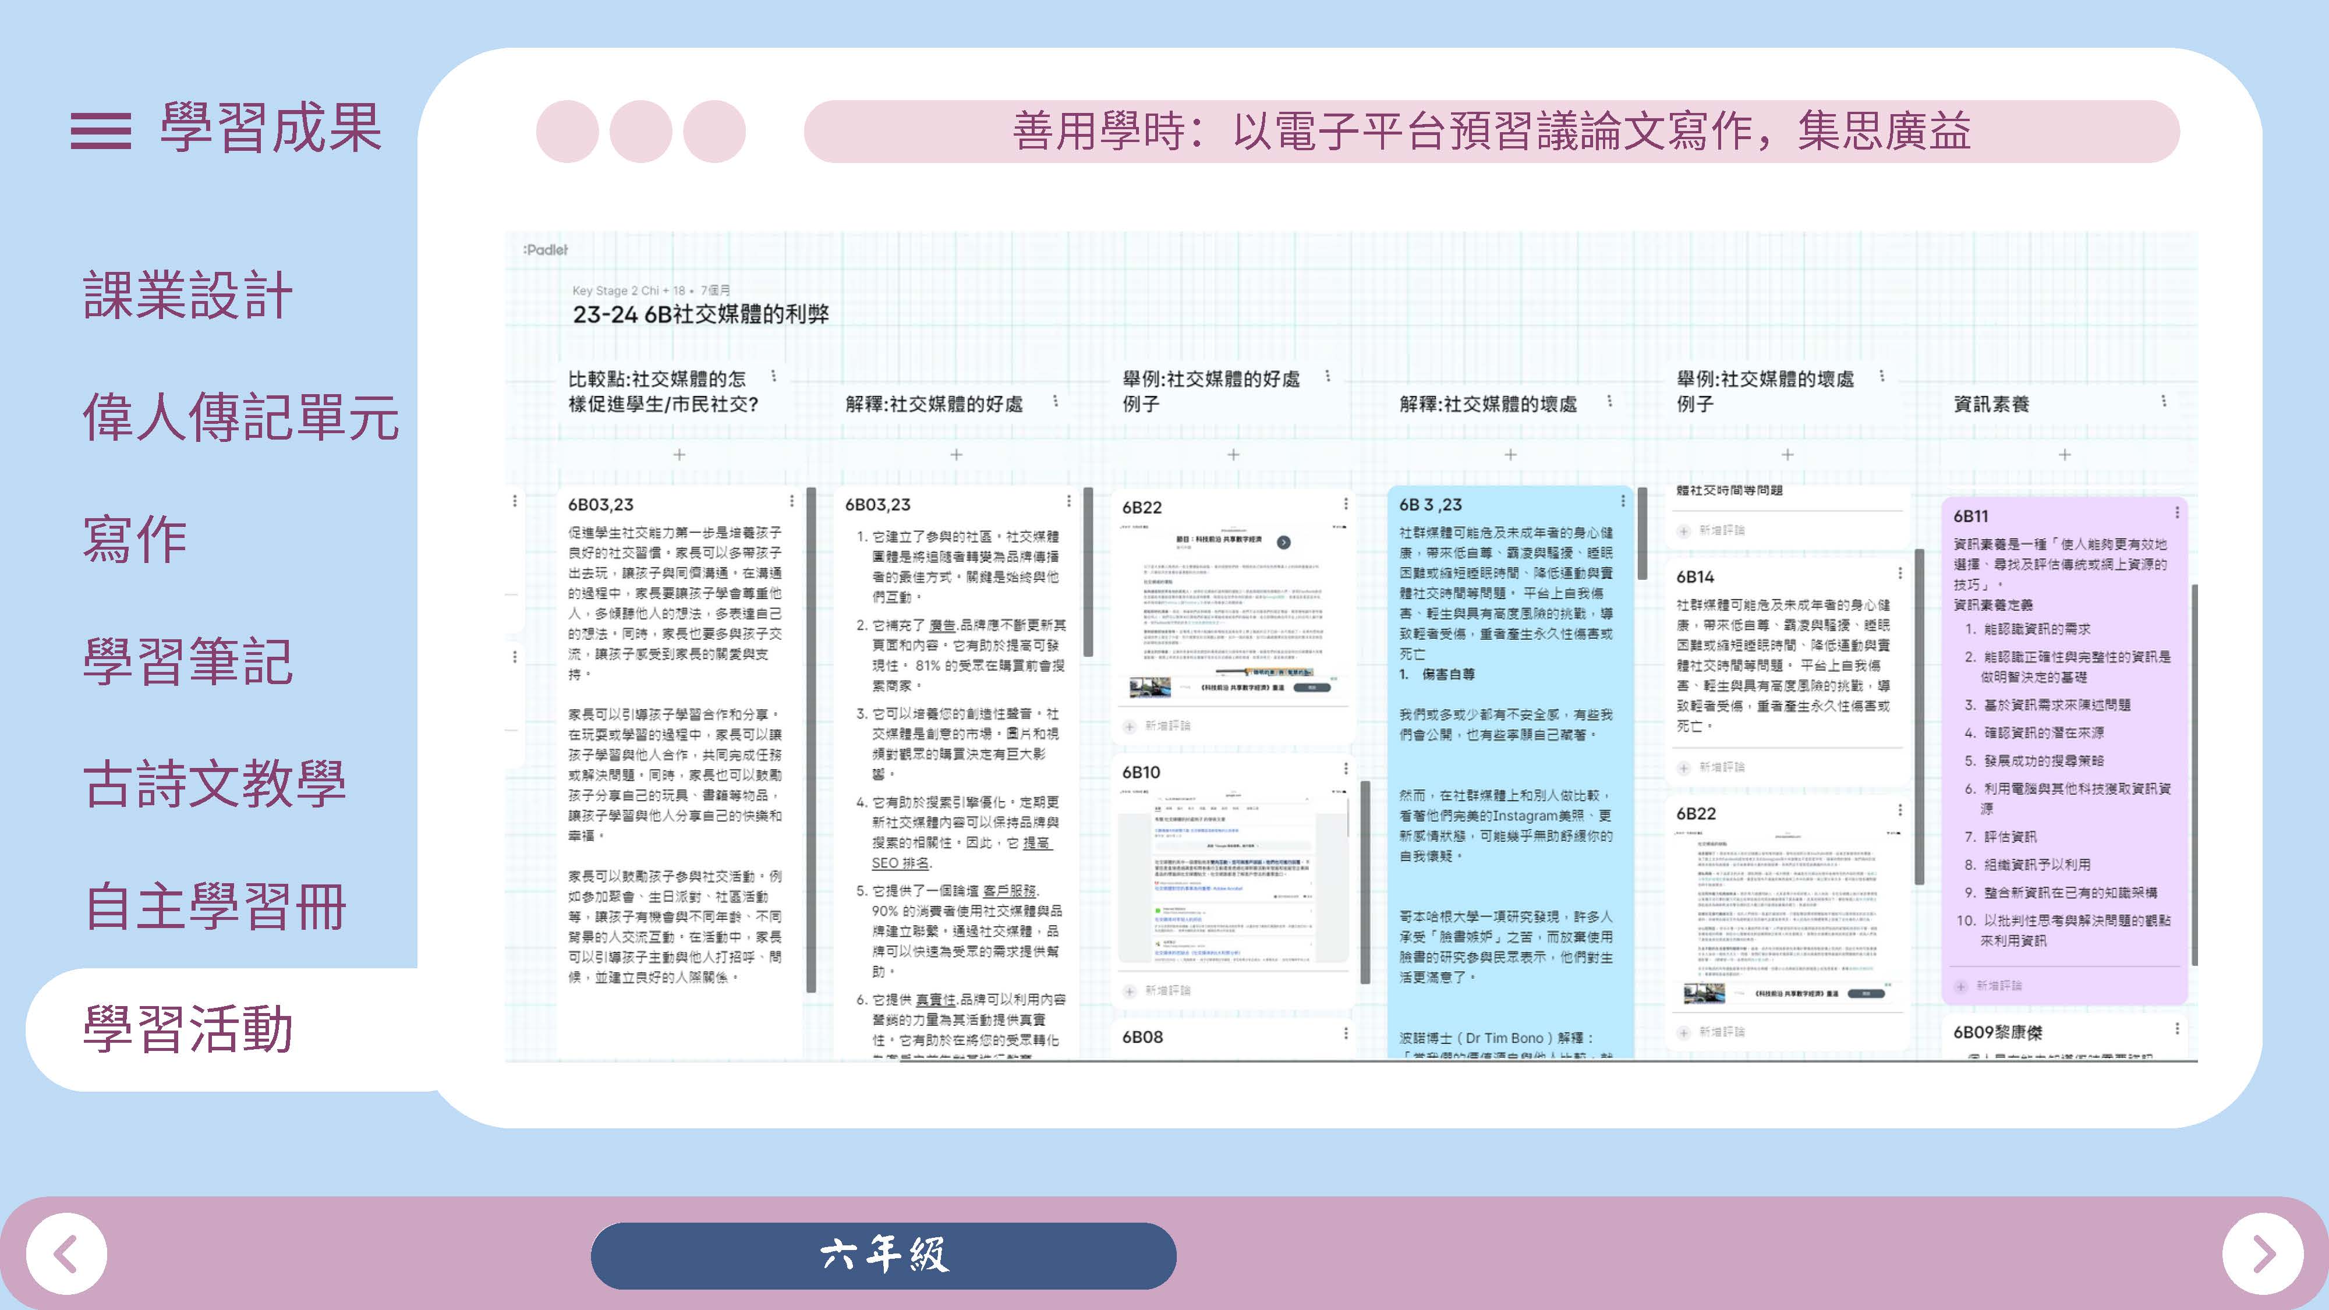Go to the previous slide arrow

[x=66, y=1254]
